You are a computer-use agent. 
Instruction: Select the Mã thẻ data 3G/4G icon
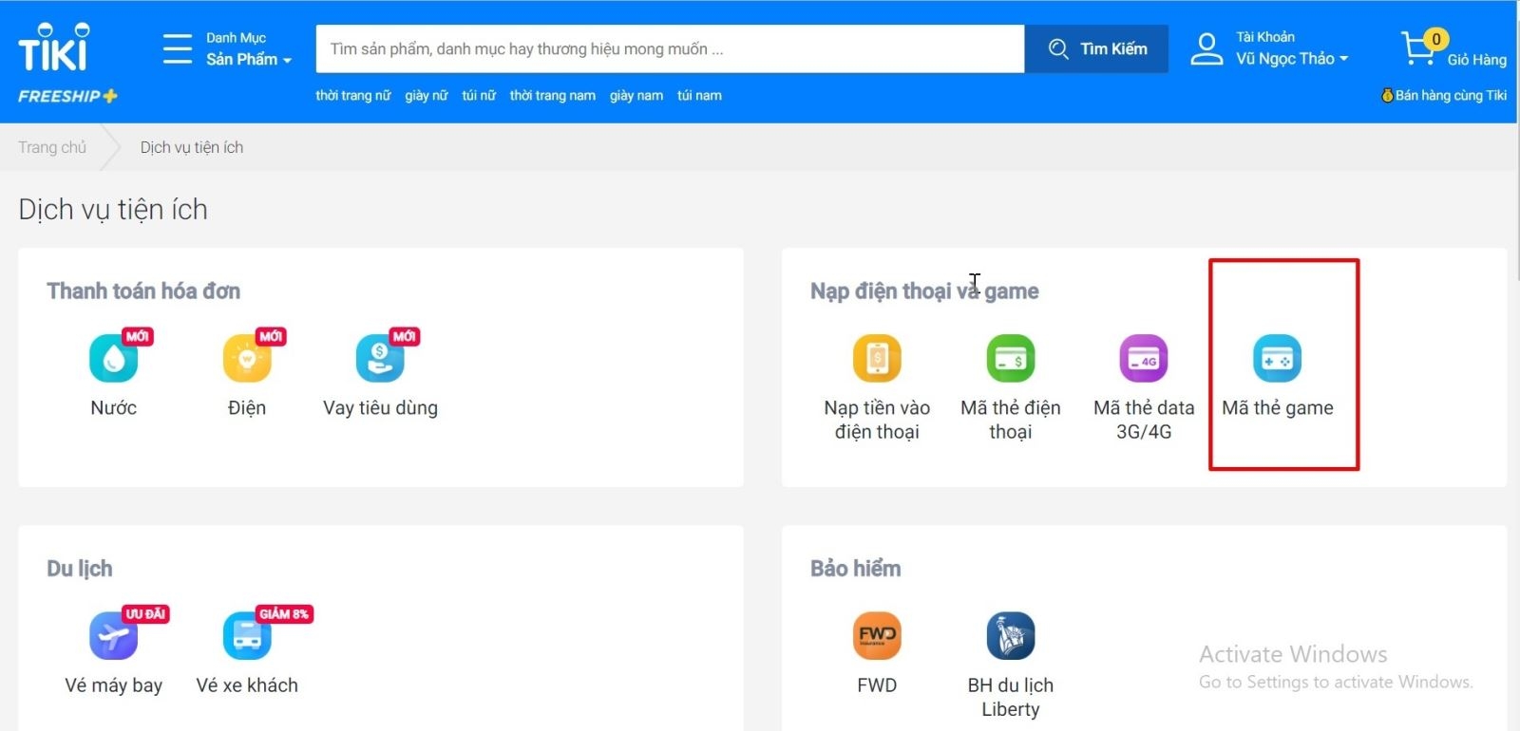click(x=1144, y=358)
